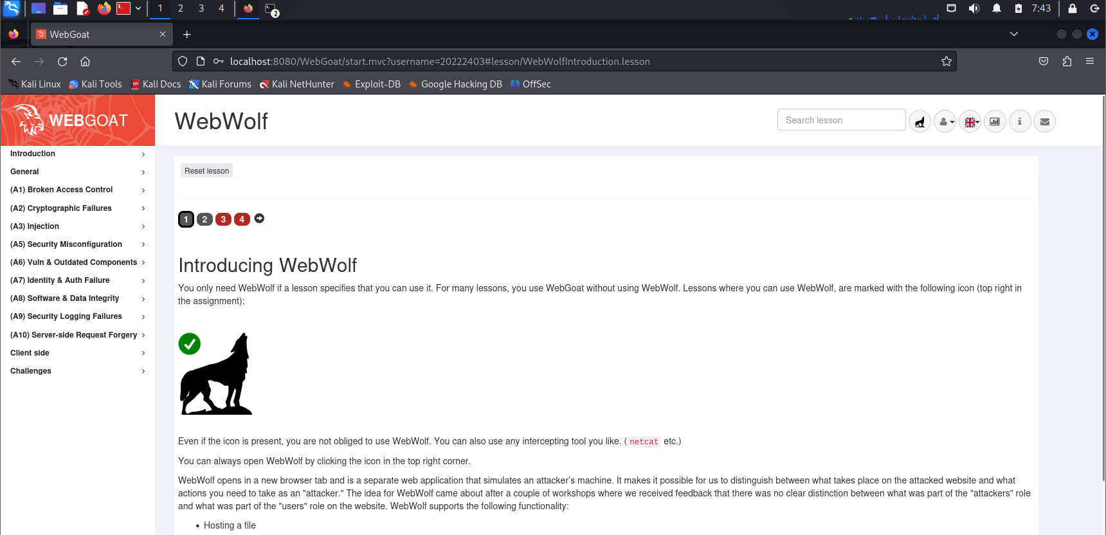This screenshot has height=535, width=1106.
Task: Click the browser forward arrow
Action: tap(39, 62)
